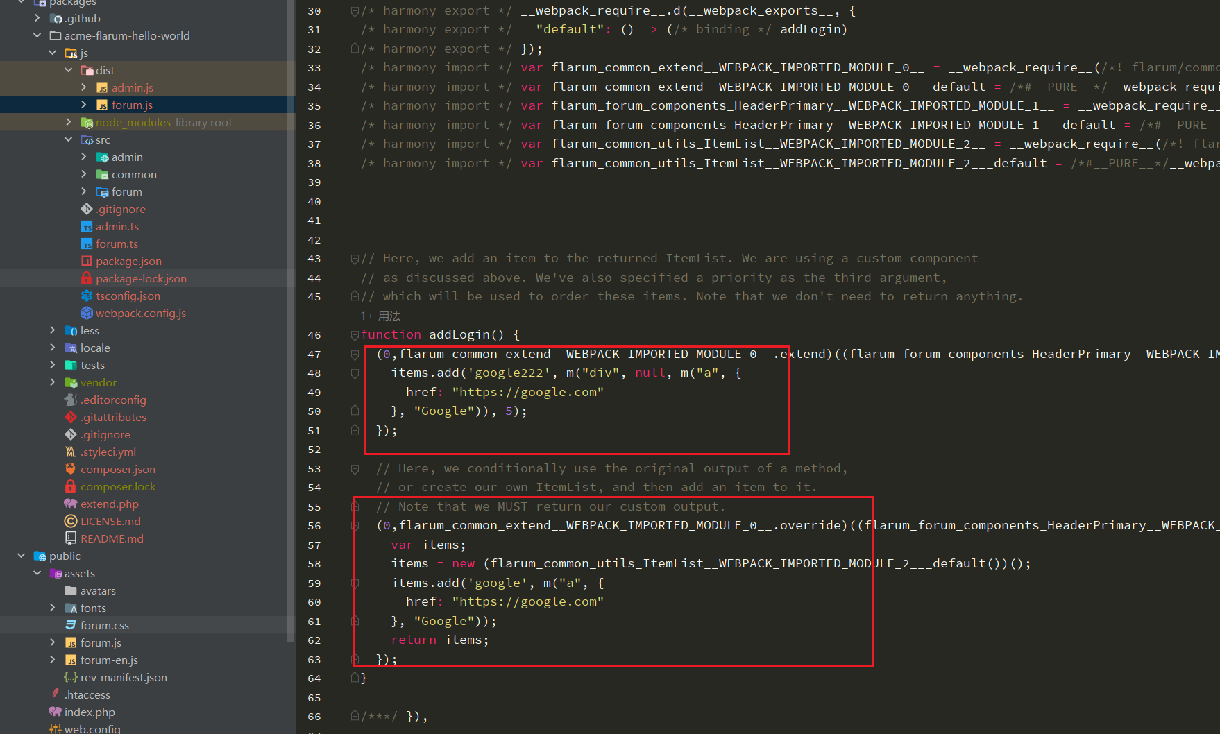Click the forum.css file icon
Image resolution: width=1220 pixels, height=734 pixels.
tap(71, 625)
